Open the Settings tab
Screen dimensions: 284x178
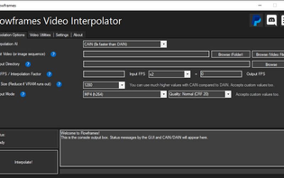(x=62, y=35)
